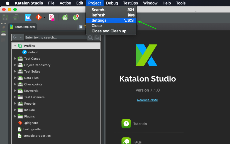Click the 'Enter text to search...' field

click(56, 37)
